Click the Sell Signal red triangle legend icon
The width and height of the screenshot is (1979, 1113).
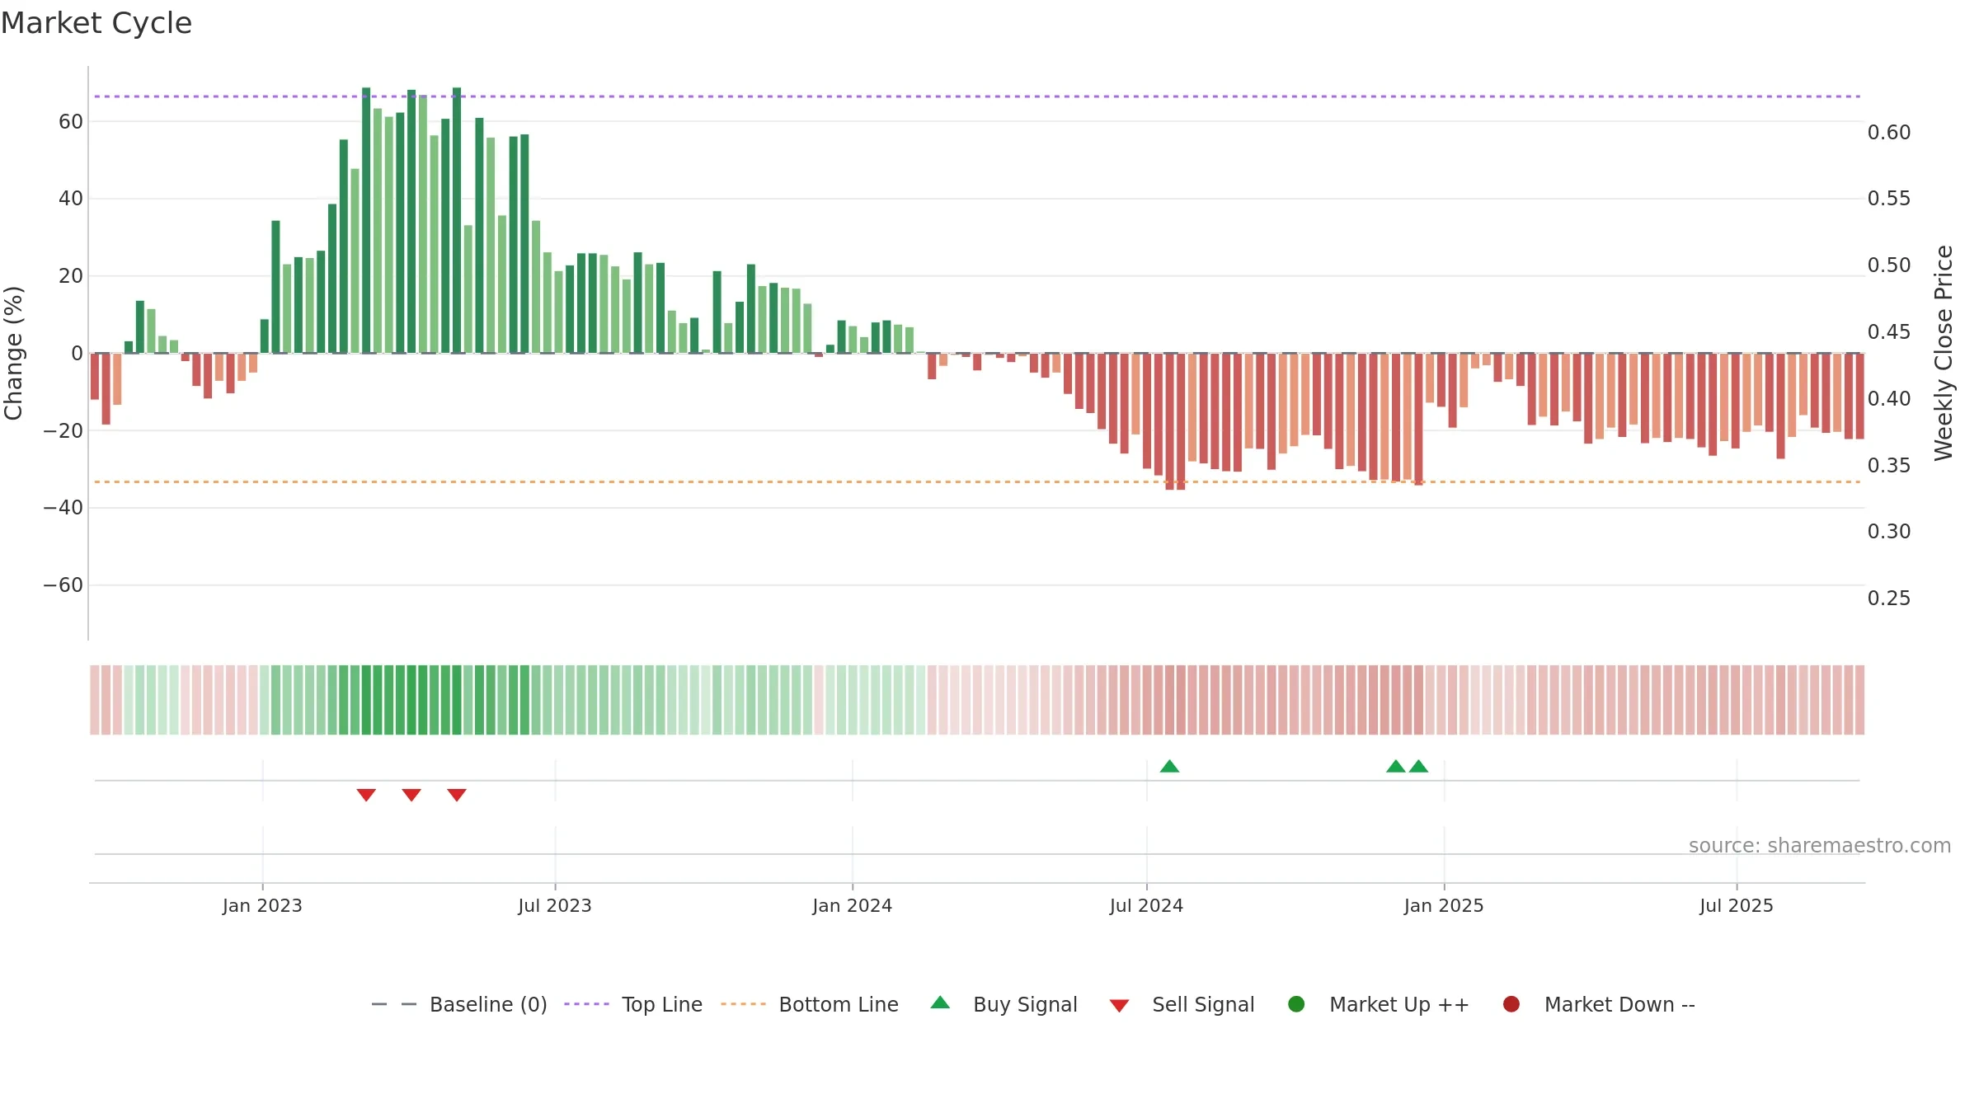pyautogui.click(x=1119, y=1006)
